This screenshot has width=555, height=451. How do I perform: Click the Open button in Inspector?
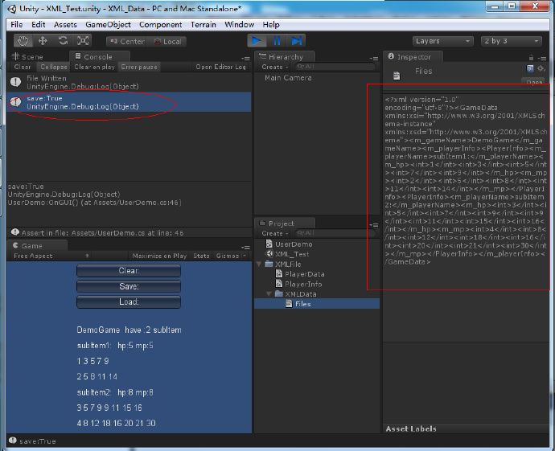coord(534,82)
